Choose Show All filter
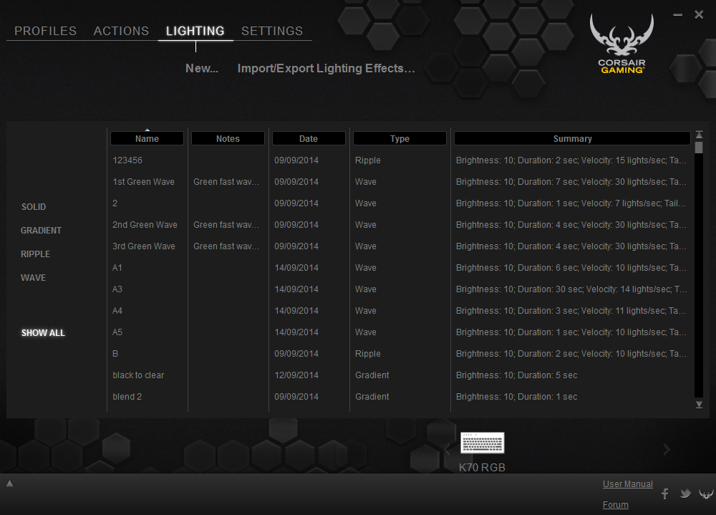 click(43, 332)
